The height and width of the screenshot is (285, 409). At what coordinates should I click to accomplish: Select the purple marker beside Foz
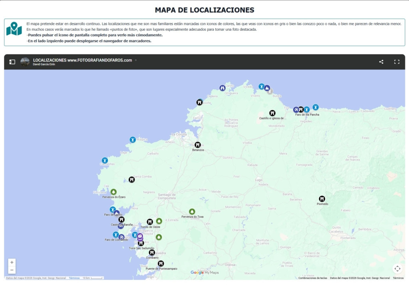296,110
